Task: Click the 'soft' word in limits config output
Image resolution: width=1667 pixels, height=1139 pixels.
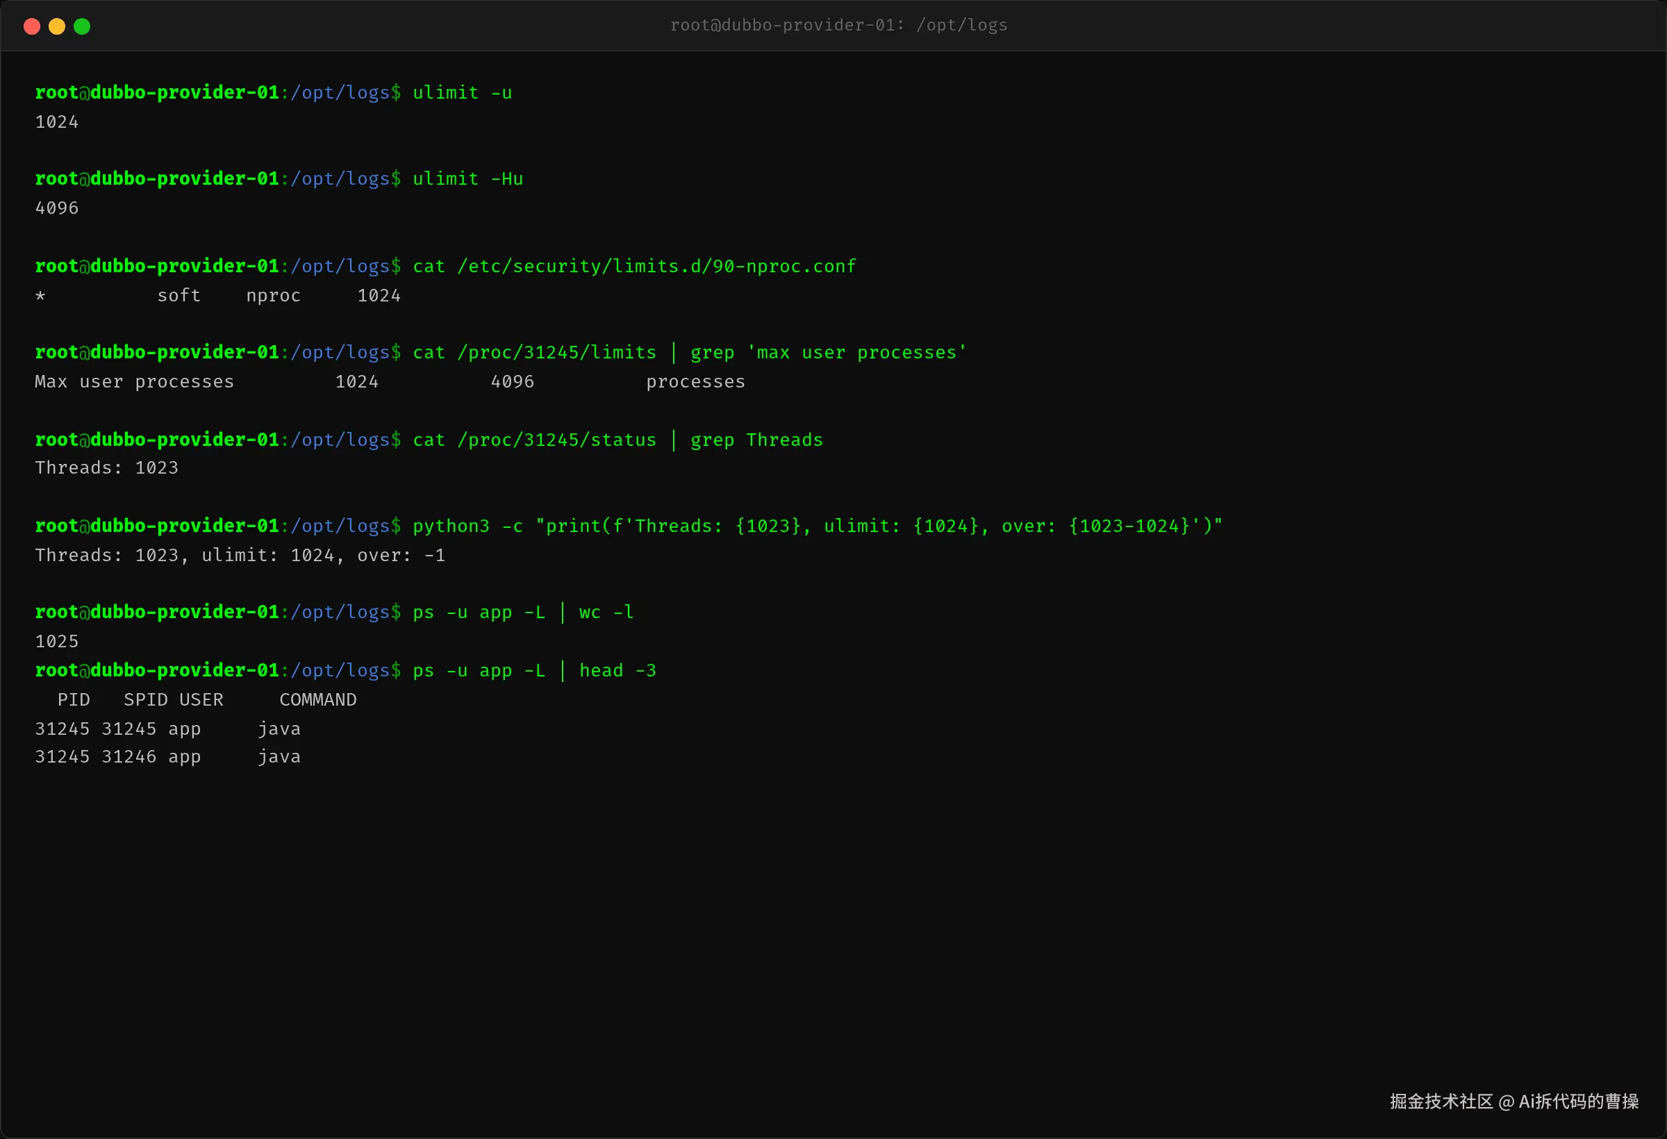Action: tap(179, 295)
